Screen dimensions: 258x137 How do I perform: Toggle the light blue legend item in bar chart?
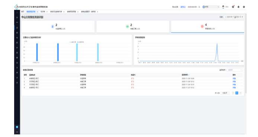[73, 42]
